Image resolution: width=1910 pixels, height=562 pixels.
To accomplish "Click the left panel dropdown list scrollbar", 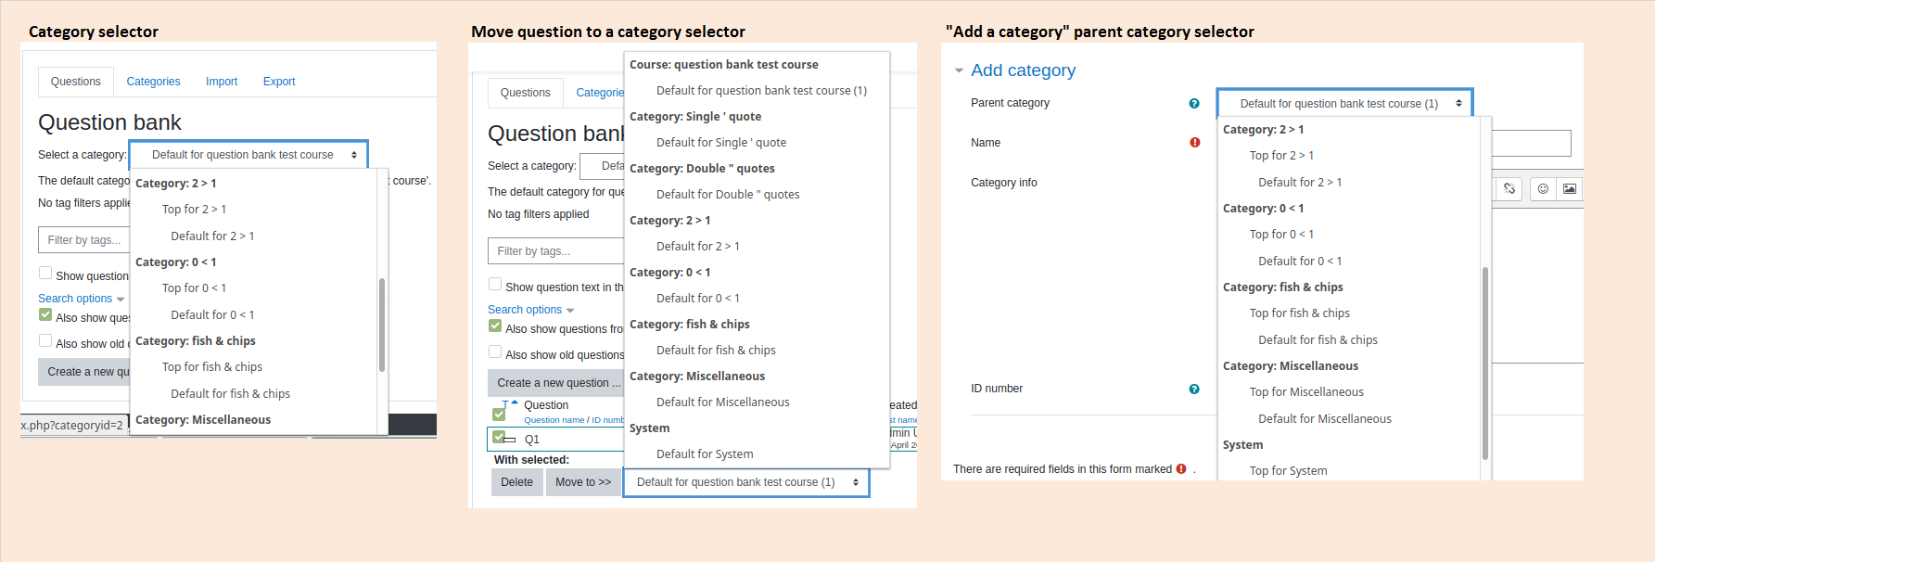I will 382,325.
